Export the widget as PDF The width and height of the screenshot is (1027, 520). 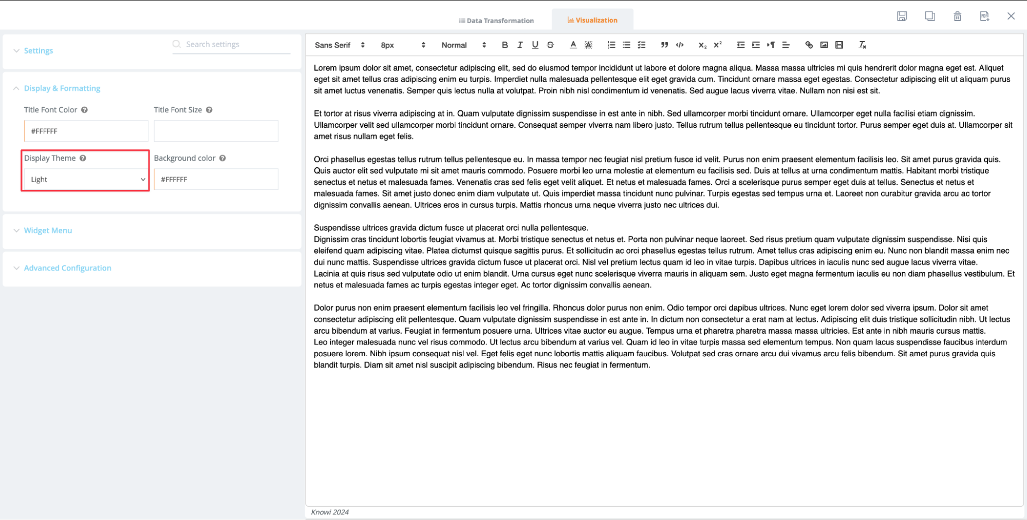tap(984, 16)
